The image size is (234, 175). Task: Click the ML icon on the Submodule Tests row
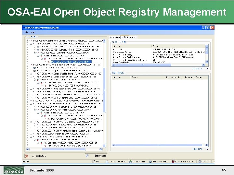click(x=38, y=50)
